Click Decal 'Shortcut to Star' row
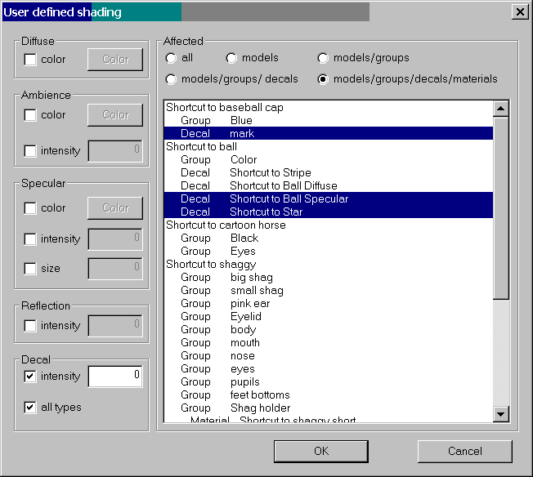The image size is (533, 477). (x=329, y=212)
